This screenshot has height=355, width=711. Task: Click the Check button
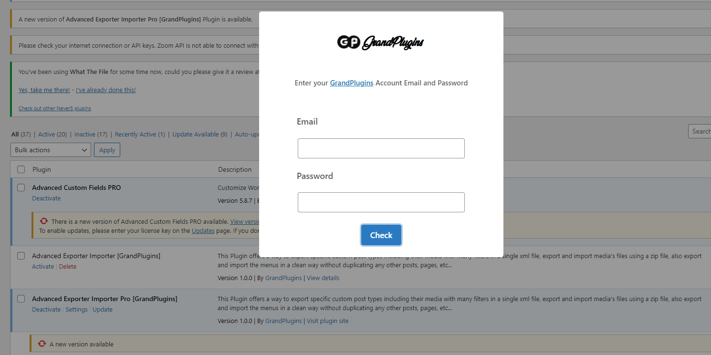381,235
